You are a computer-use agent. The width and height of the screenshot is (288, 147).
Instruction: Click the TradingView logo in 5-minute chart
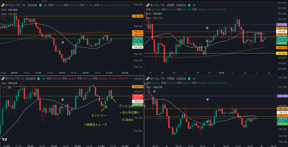coord(4,140)
